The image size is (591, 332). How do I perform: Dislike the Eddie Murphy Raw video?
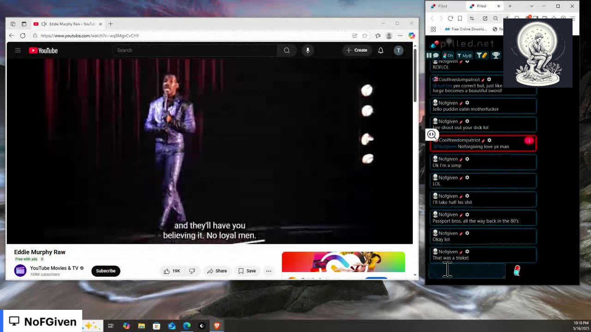click(192, 271)
